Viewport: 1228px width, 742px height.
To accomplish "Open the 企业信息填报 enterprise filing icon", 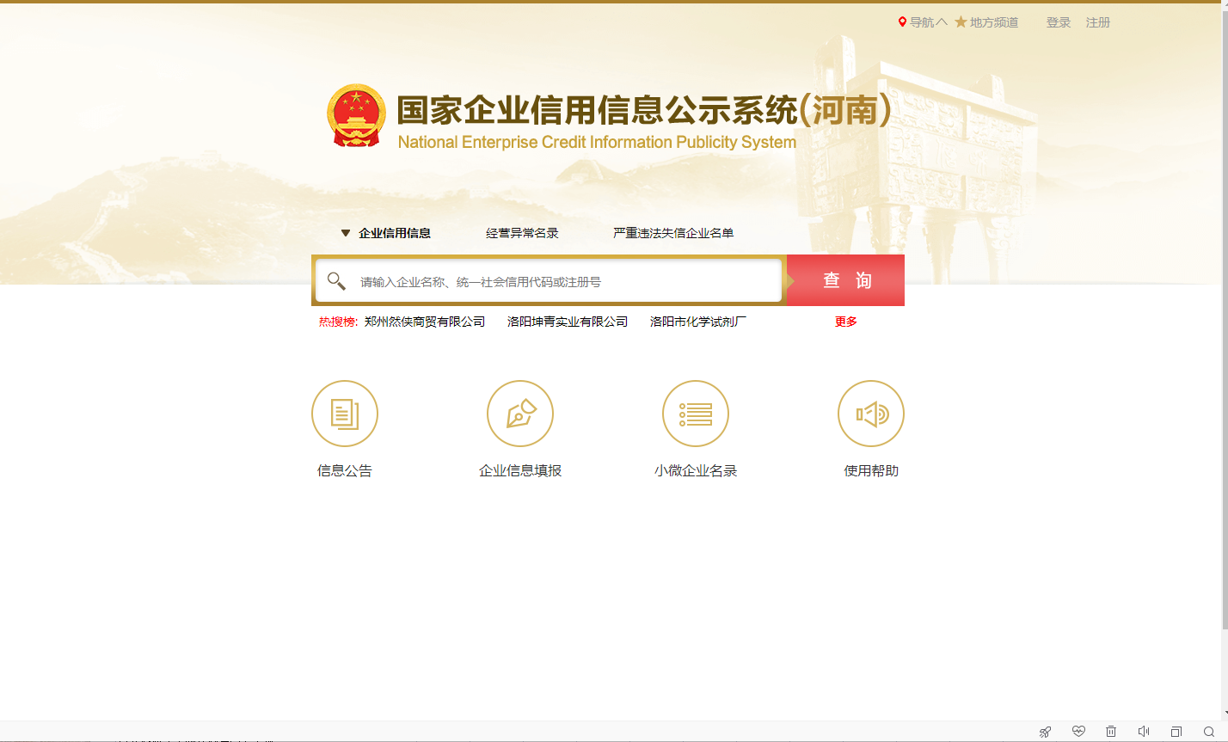I will click(520, 414).
